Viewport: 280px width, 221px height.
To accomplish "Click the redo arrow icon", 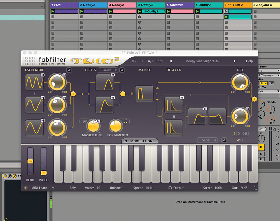I will 141,61.
